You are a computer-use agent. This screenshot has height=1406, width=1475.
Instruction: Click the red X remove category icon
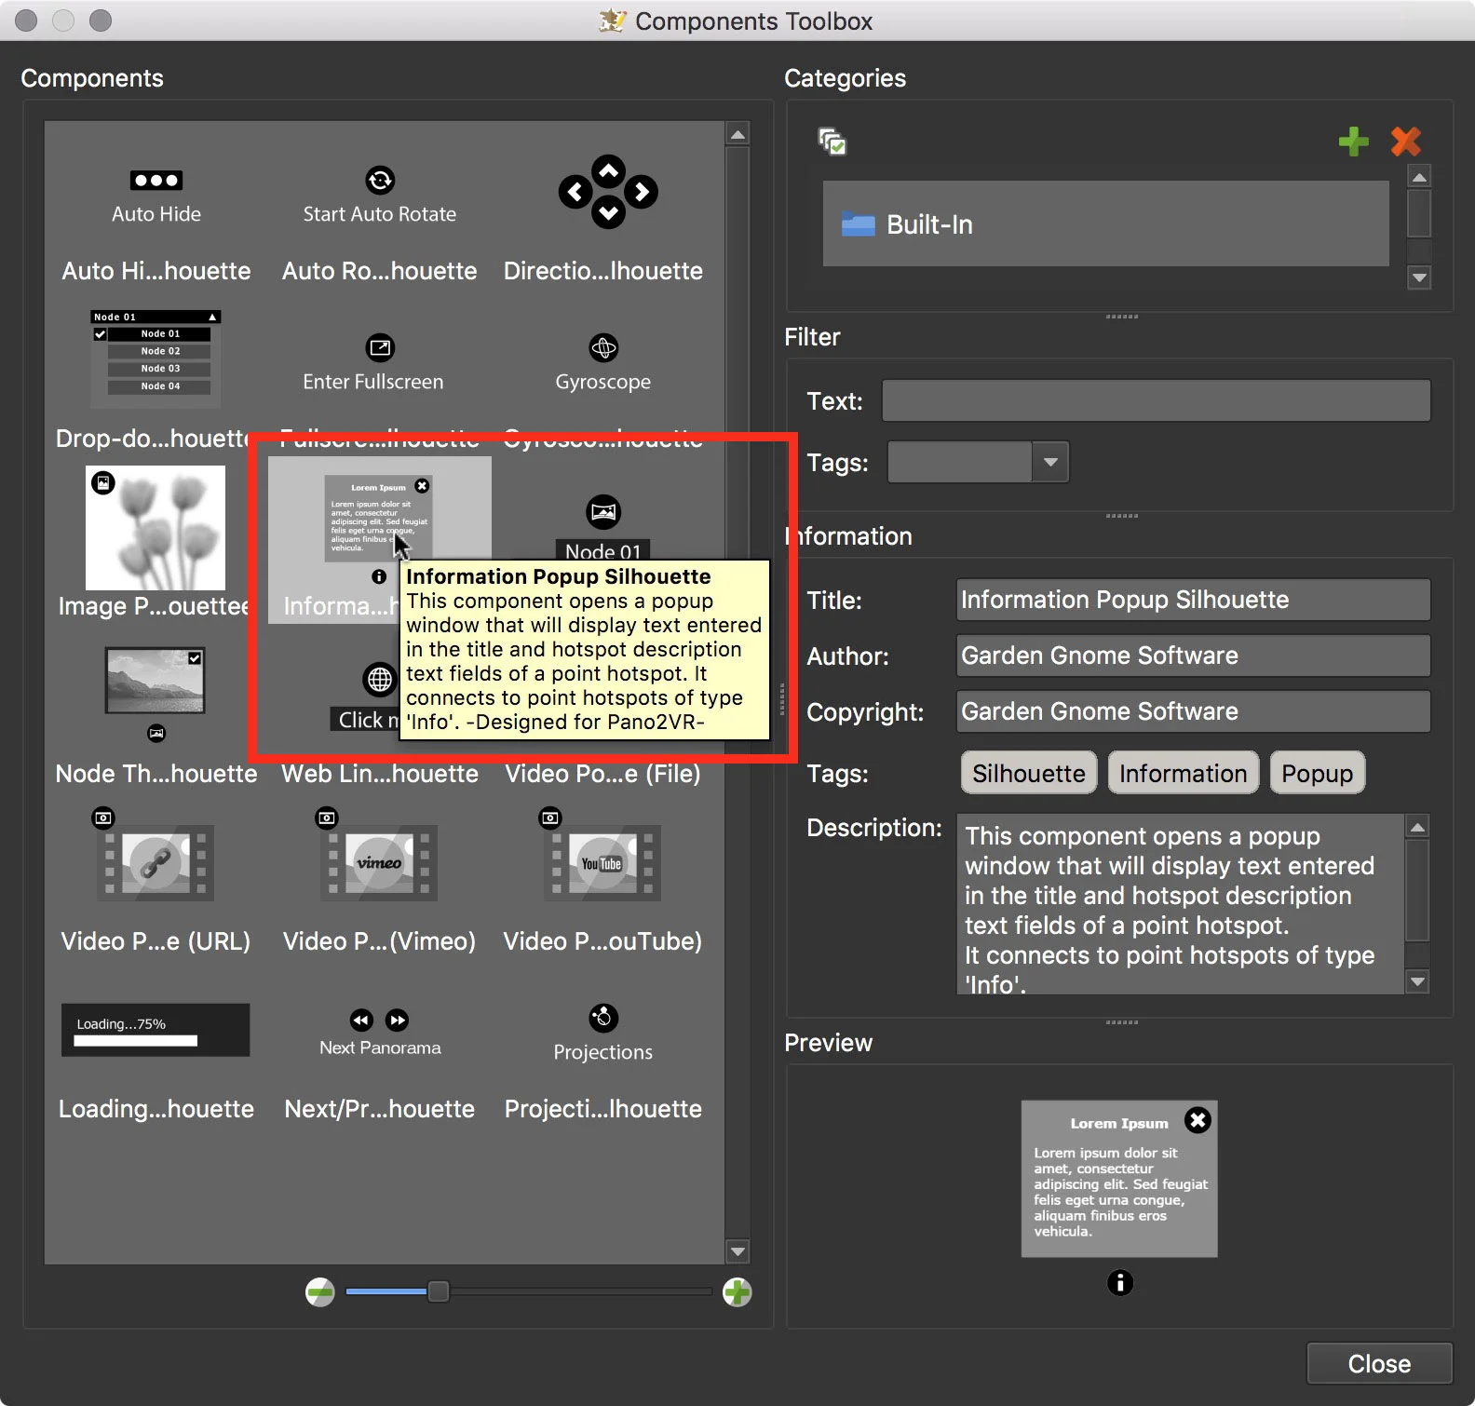(x=1406, y=142)
